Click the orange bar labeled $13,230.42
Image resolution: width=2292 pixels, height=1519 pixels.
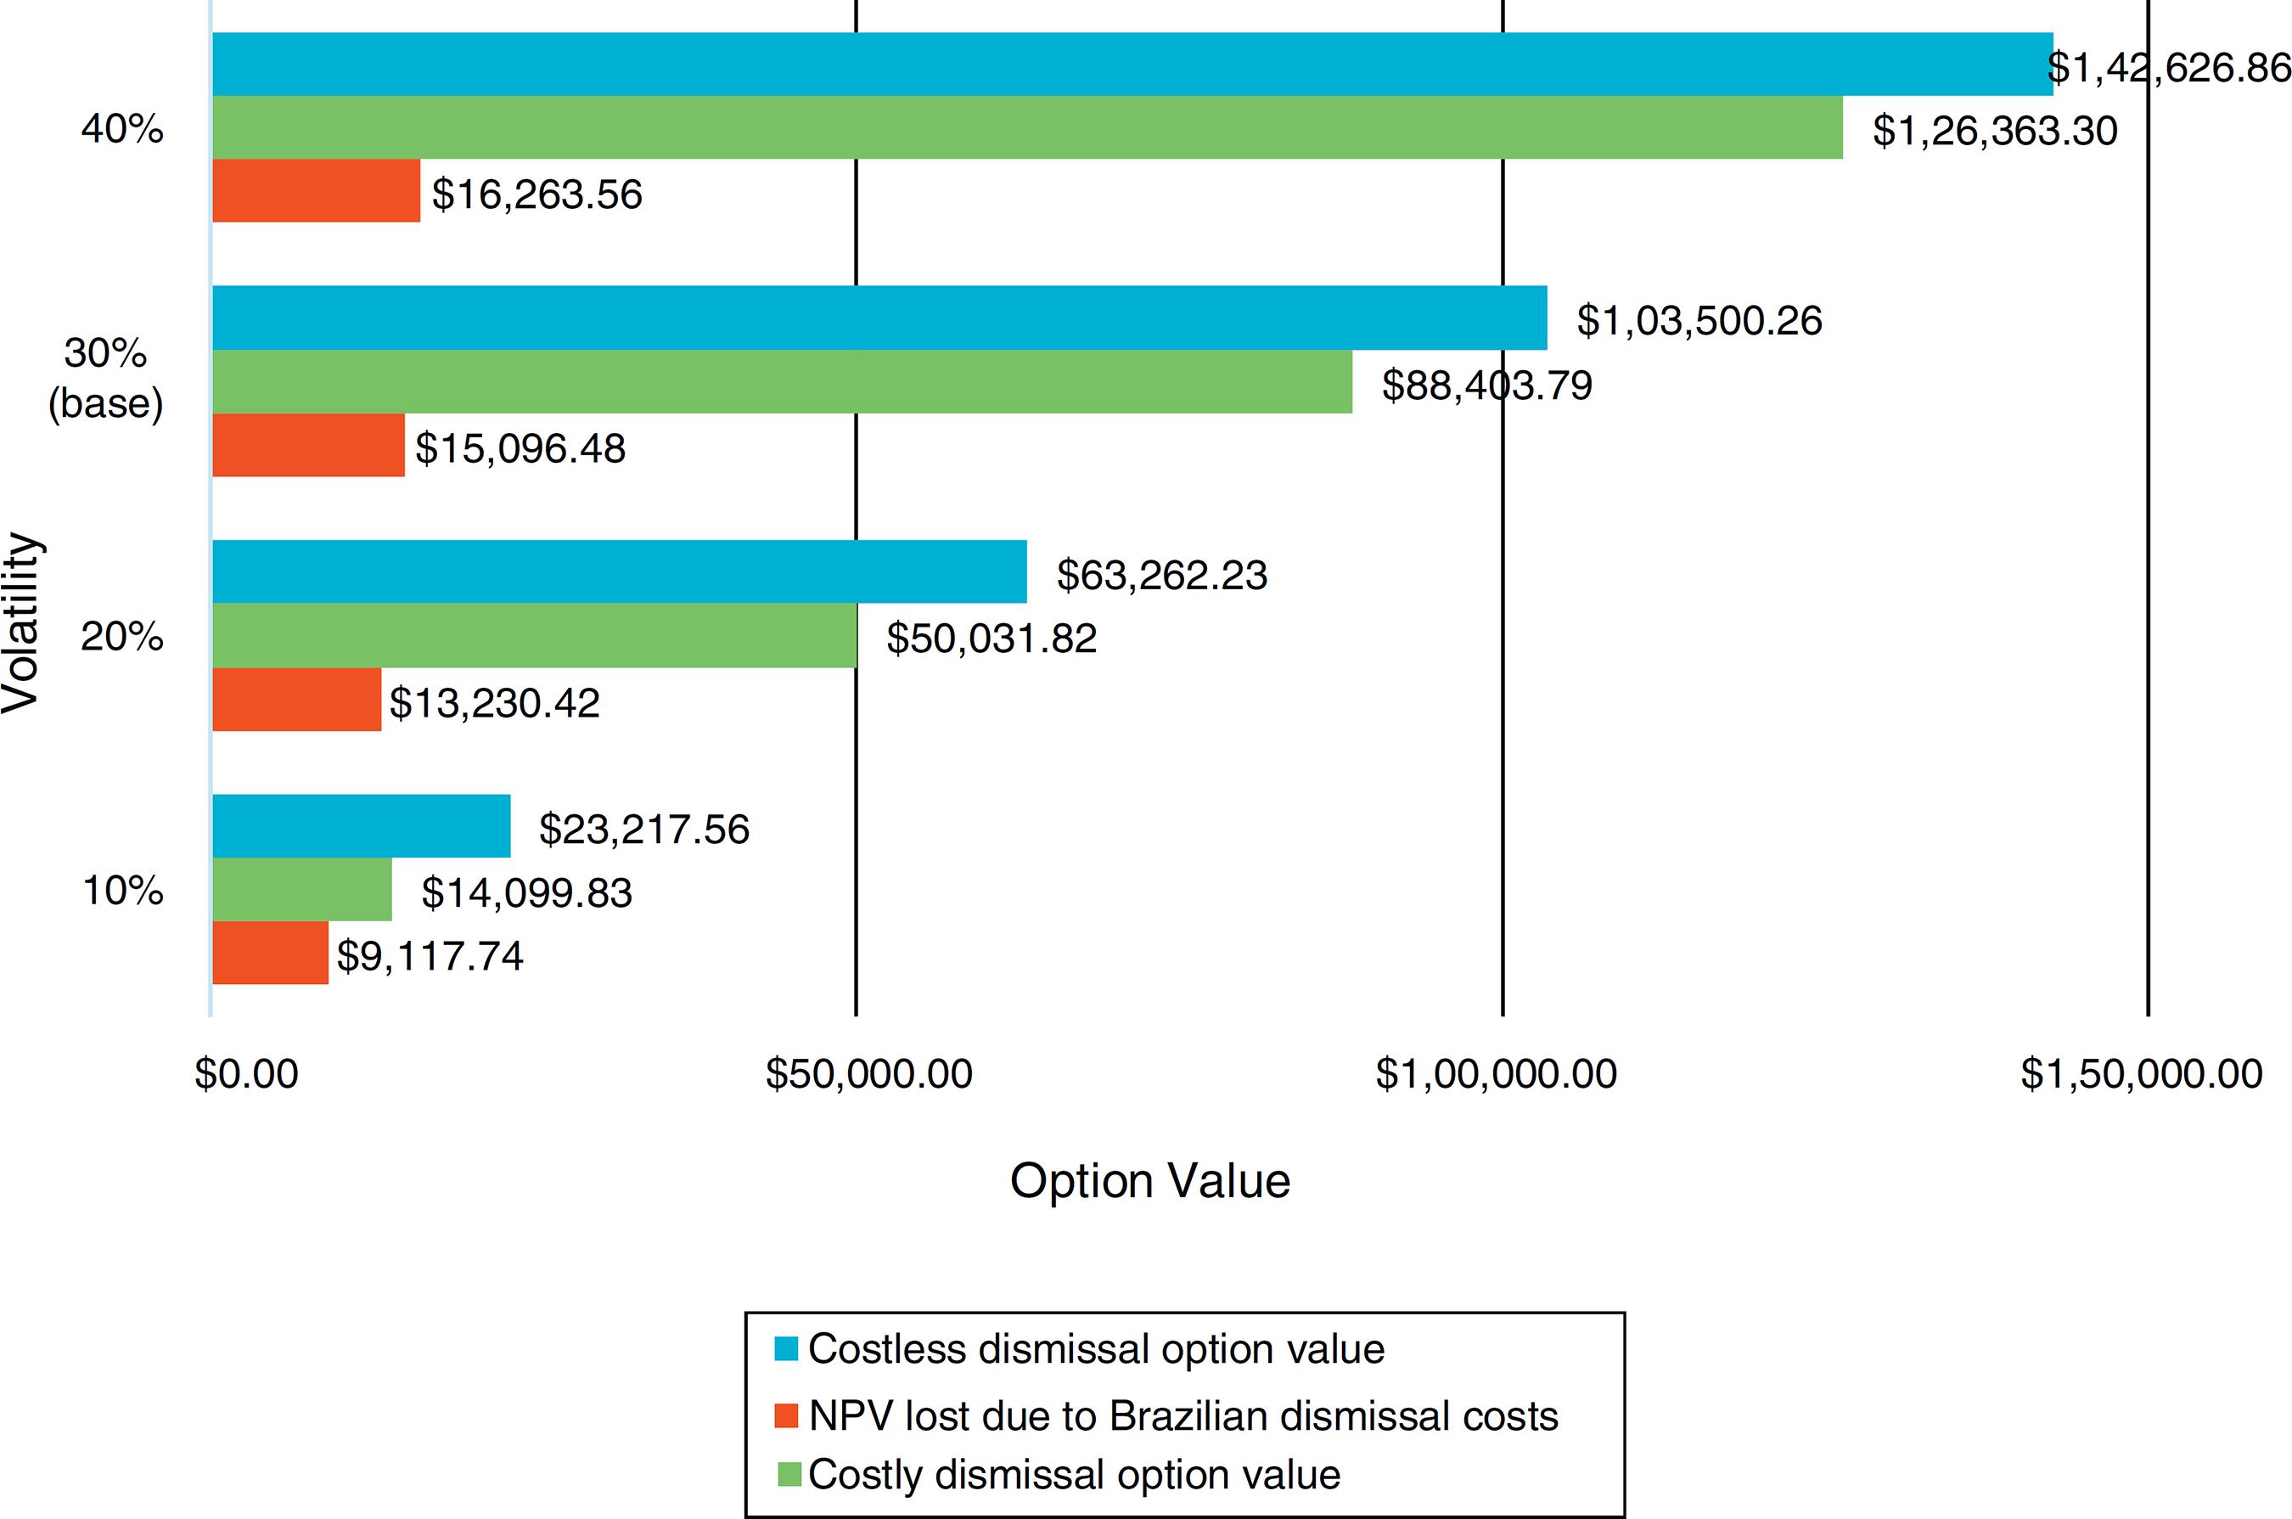[x=296, y=700]
